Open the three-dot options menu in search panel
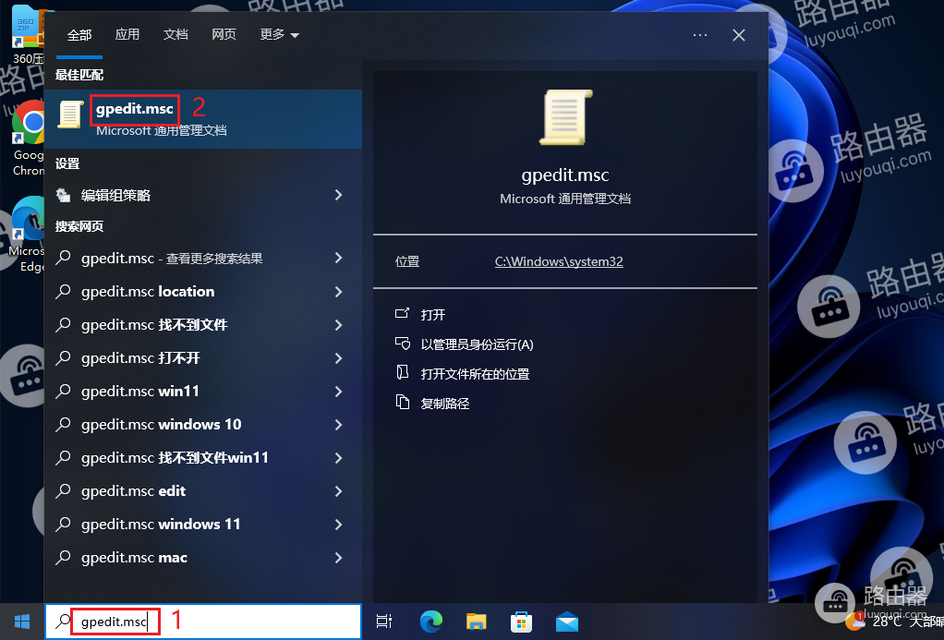Viewport: 944px width, 640px height. tap(700, 35)
